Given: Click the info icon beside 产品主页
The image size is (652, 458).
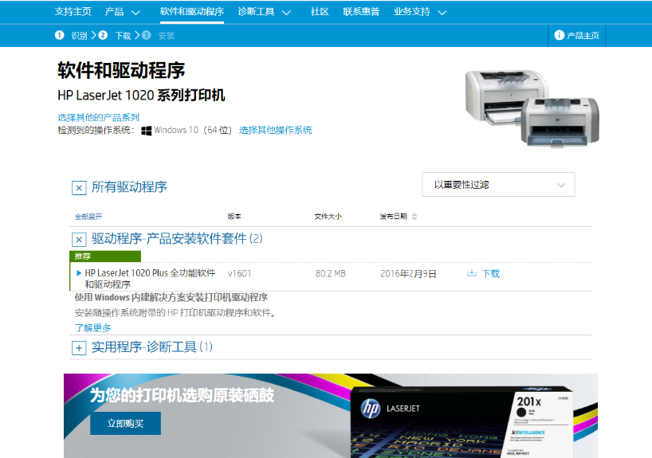Looking at the screenshot, I should click(559, 36).
